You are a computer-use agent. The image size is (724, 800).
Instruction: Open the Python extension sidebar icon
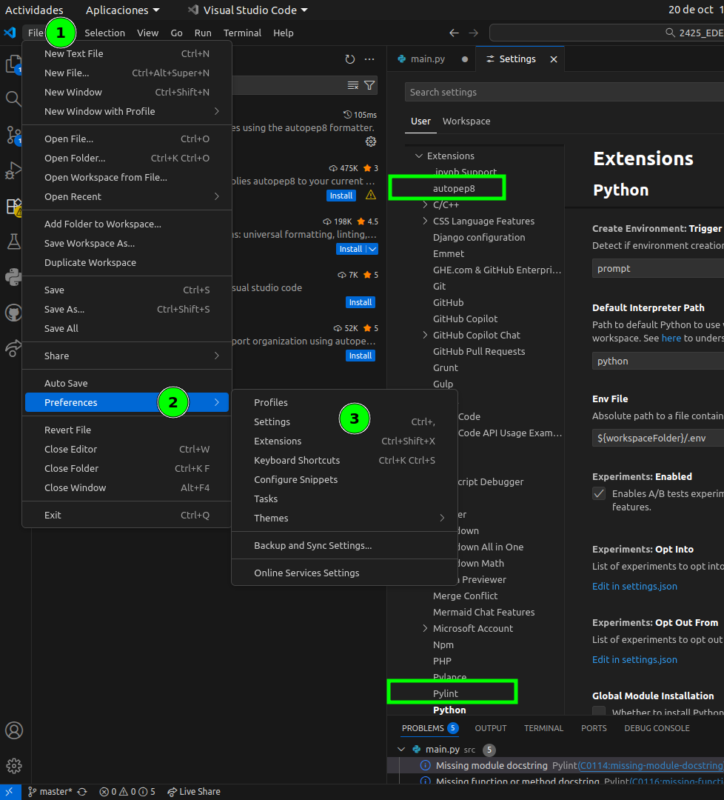point(13,277)
